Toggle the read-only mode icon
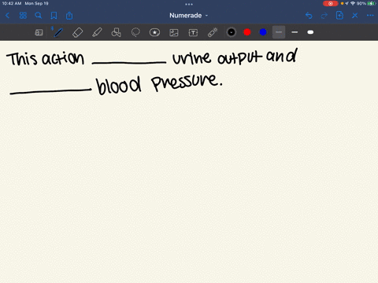This screenshot has width=378, height=283. point(39,32)
